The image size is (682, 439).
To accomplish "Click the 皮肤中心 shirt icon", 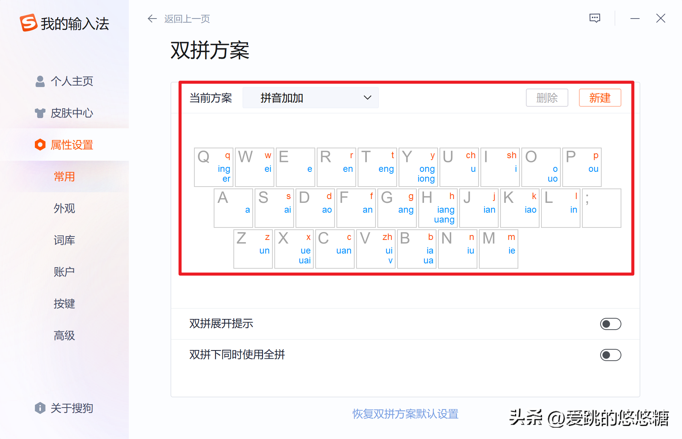I will [40, 113].
